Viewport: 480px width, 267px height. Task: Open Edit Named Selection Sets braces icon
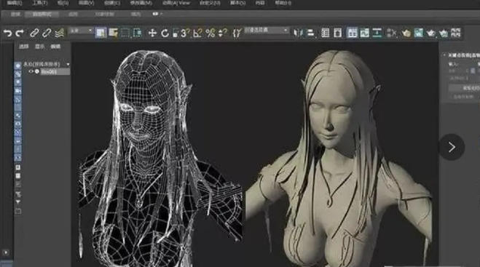(x=237, y=33)
